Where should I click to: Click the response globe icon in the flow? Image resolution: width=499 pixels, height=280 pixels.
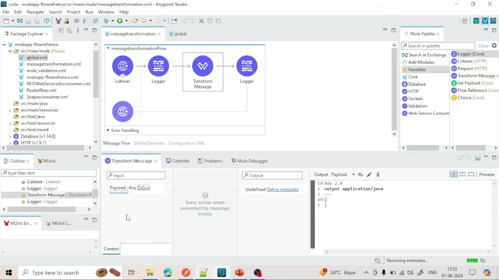122,112
